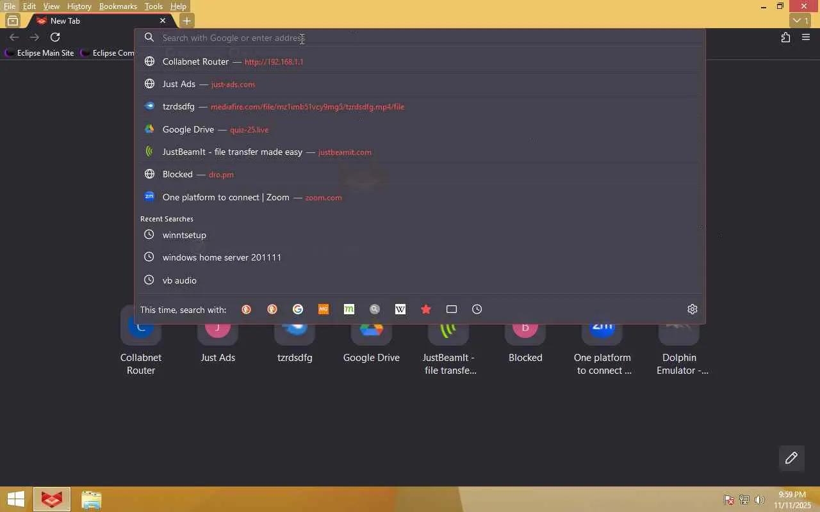Select the gray magnifier search engine icon
This screenshot has height=512, width=820.
pos(375,309)
